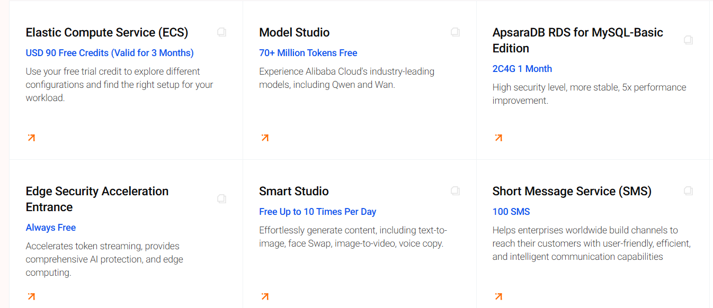Open the Smart Studio title

pyautogui.click(x=294, y=192)
